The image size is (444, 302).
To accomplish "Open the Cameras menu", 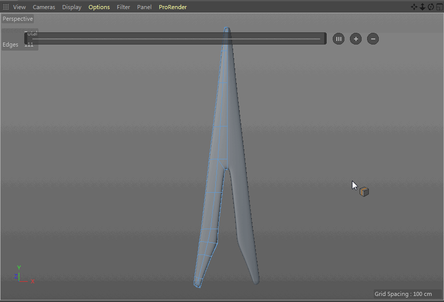I will [x=44, y=7].
